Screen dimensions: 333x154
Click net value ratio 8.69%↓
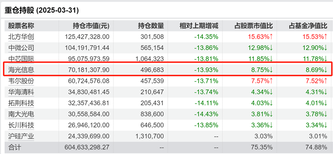[x=316, y=70]
